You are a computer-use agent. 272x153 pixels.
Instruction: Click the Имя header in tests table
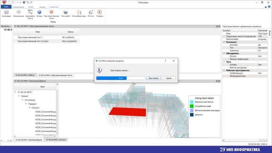point(38,32)
